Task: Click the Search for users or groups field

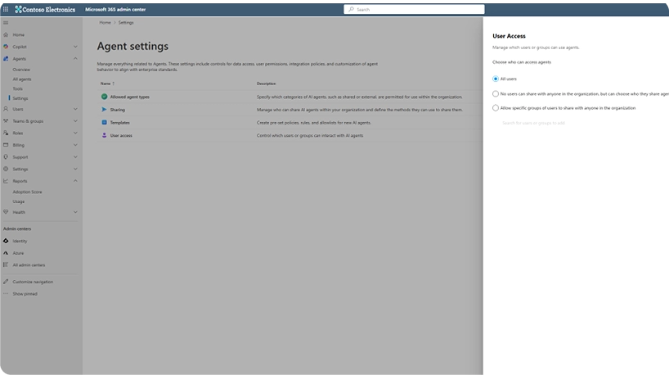Action: (x=533, y=123)
